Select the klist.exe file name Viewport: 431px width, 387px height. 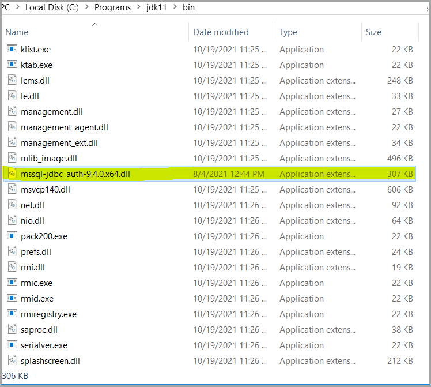[x=36, y=50]
